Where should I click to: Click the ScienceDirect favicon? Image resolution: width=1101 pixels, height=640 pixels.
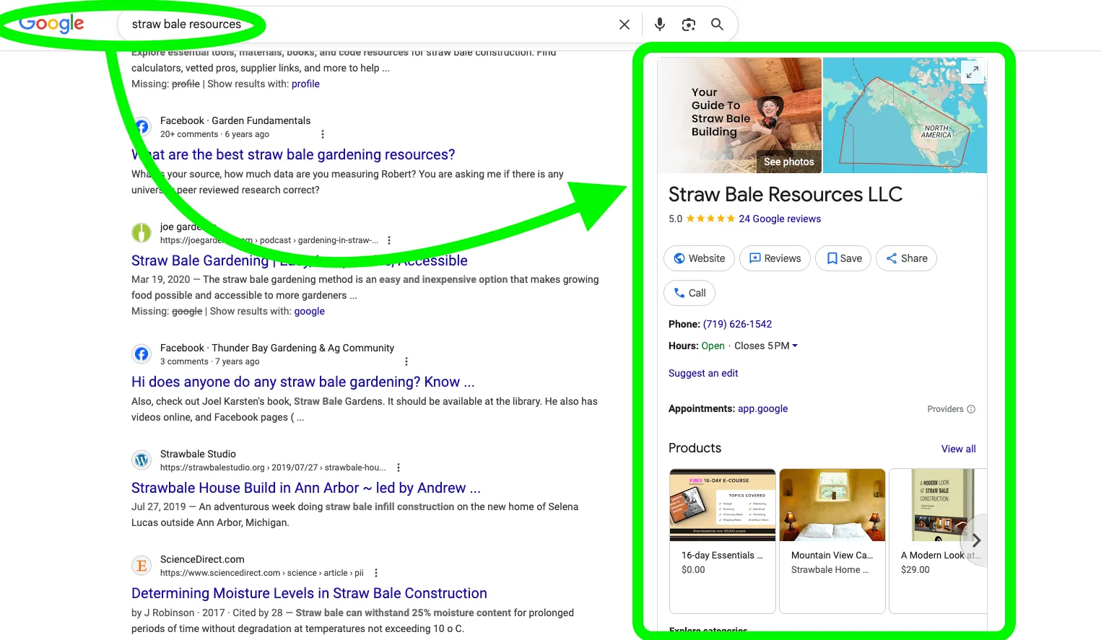142,566
